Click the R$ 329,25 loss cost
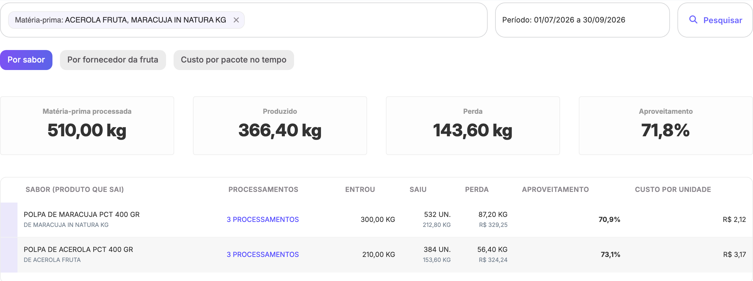 [x=493, y=225]
